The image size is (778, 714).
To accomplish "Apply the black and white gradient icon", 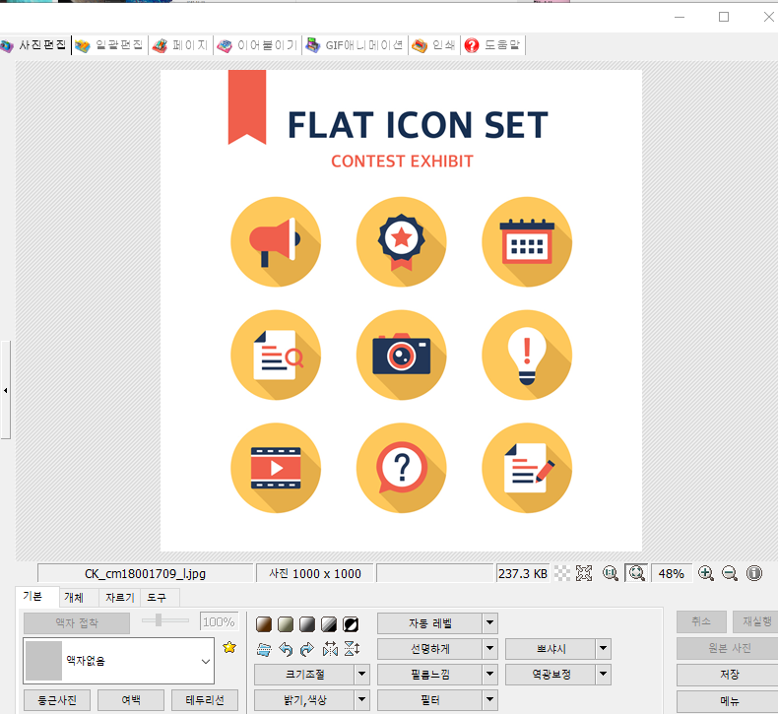I will point(329,624).
